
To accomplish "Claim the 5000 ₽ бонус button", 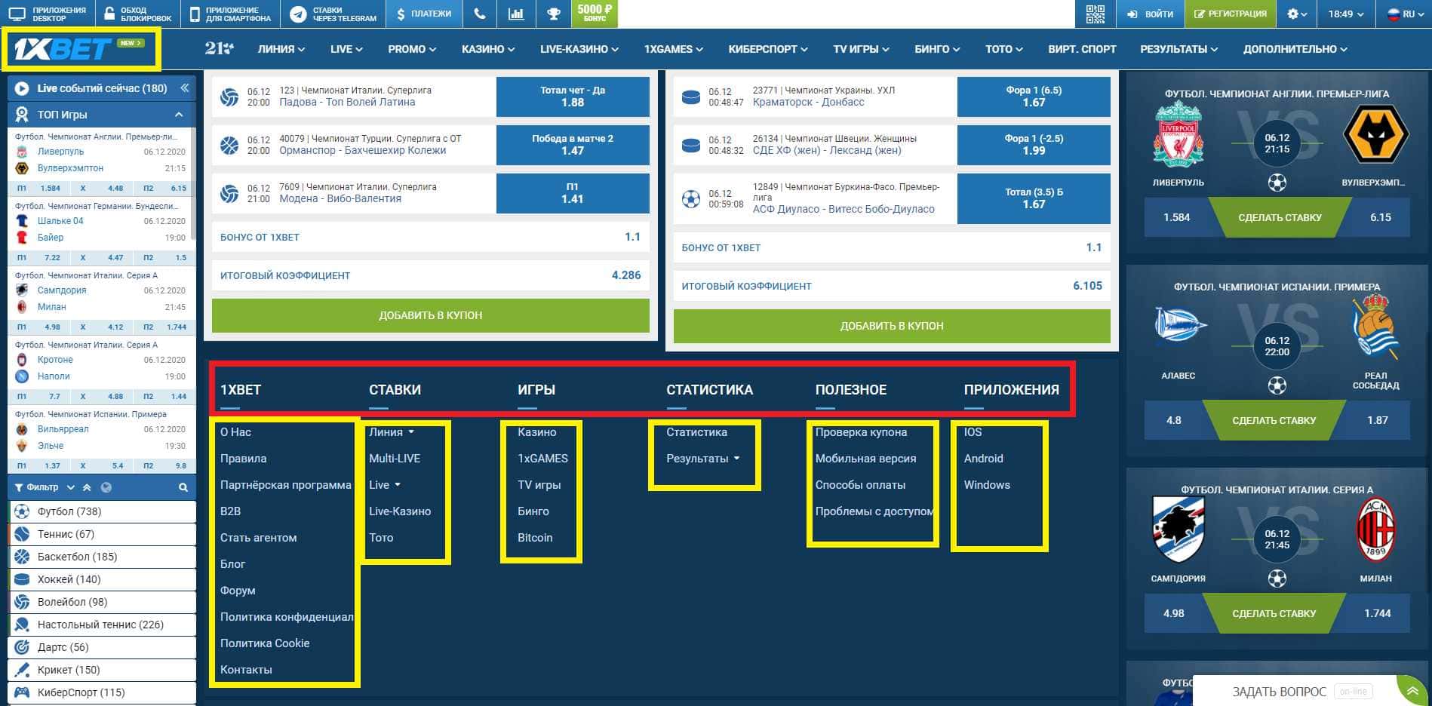I will pos(595,14).
